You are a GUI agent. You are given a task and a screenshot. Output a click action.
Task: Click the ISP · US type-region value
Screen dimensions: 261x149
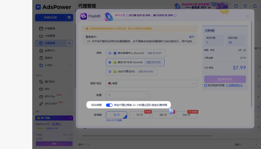click(242, 50)
